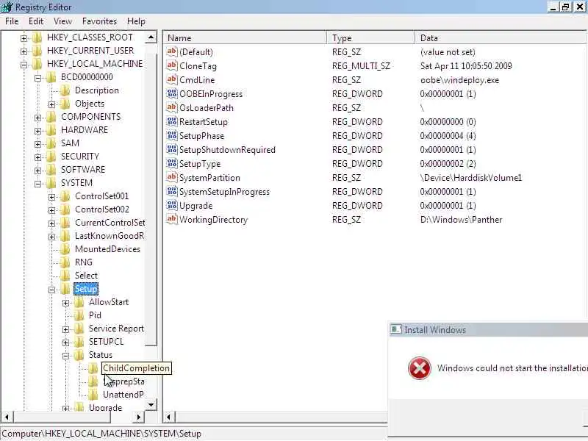This screenshot has height=441, width=588.
Task: Open the View menu
Action: pyautogui.click(x=62, y=21)
